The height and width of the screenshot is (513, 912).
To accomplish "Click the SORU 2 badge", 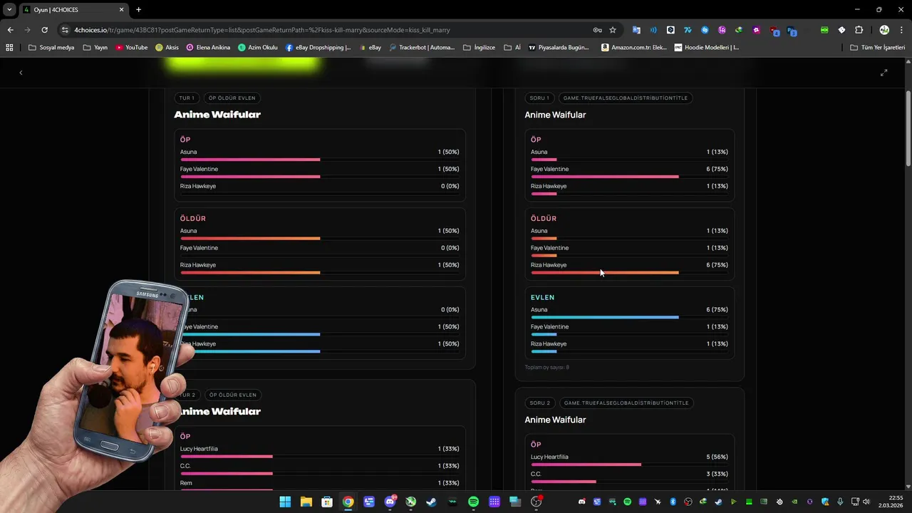I will point(540,403).
